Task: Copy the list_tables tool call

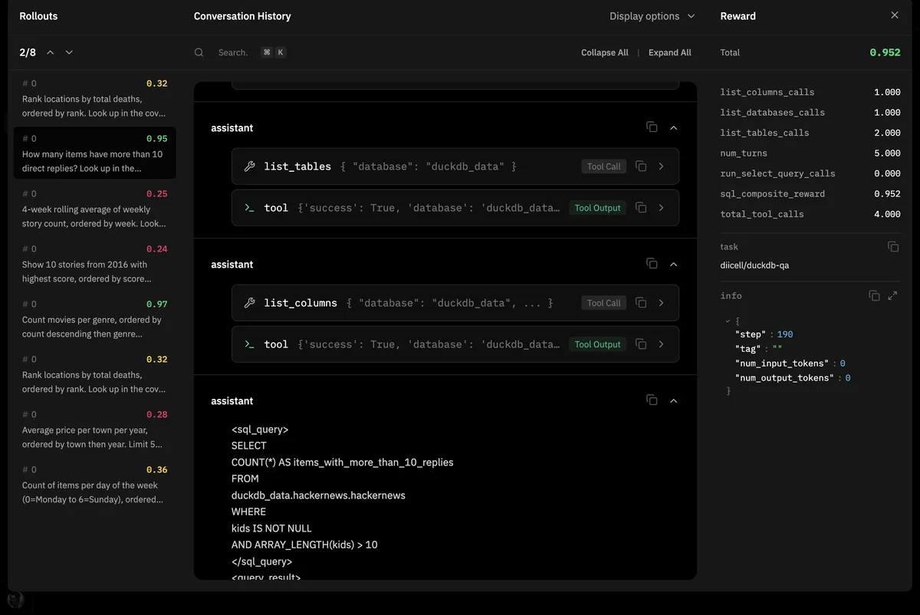Action: tap(641, 166)
